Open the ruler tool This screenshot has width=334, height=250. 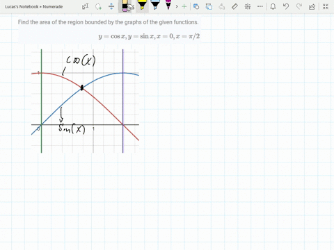tap(234, 6)
